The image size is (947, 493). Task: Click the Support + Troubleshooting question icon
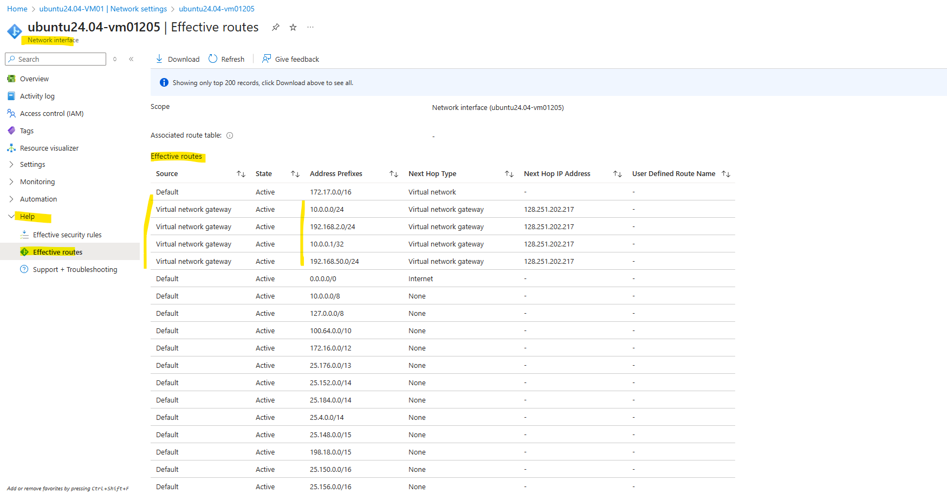[x=24, y=269]
